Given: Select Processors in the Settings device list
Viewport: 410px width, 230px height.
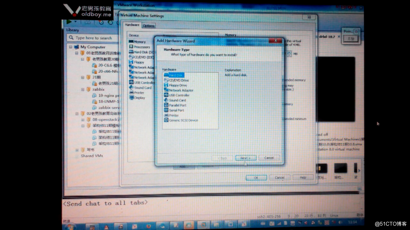Looking at the screenshot, I should (140, 47).
